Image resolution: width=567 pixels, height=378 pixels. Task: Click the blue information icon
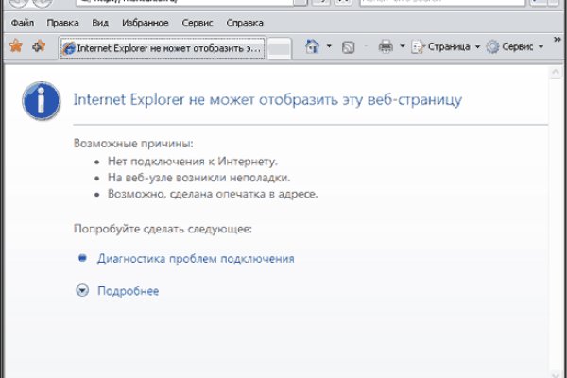point(41,98)
